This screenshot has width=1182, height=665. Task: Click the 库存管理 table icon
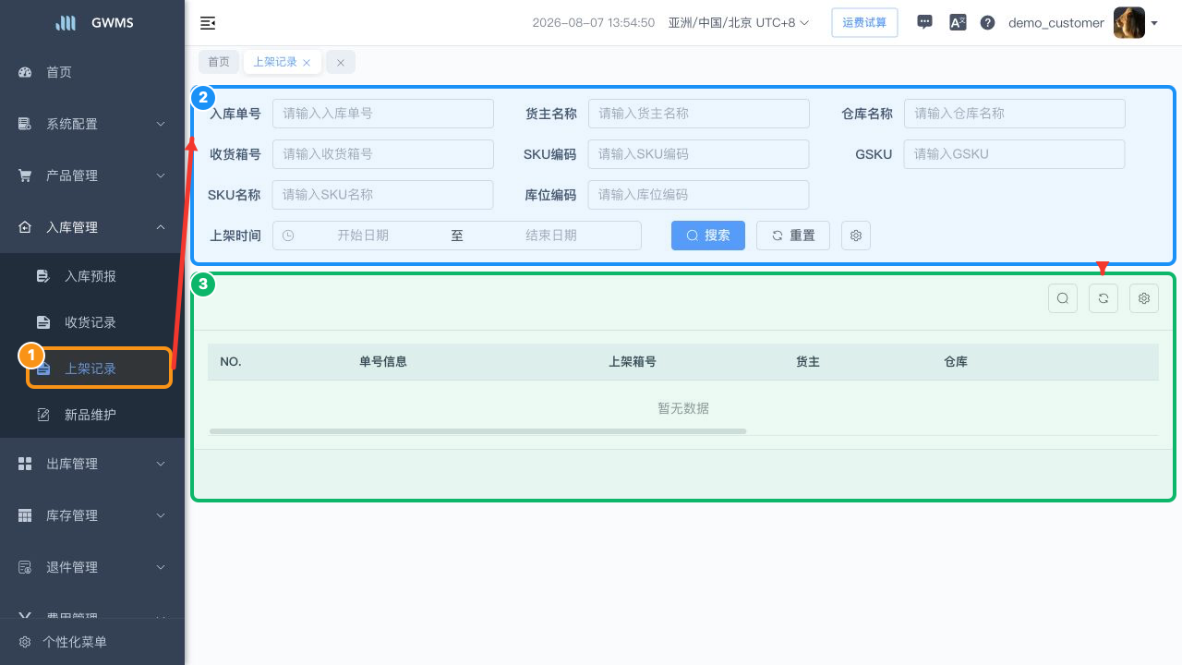pyautogui.click(x=25, y=515)
